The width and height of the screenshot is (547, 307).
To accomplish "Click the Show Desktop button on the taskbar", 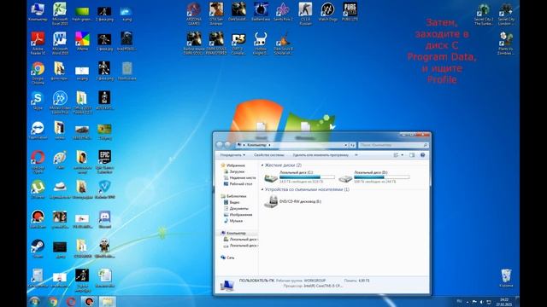I will (x=518, y=302).
